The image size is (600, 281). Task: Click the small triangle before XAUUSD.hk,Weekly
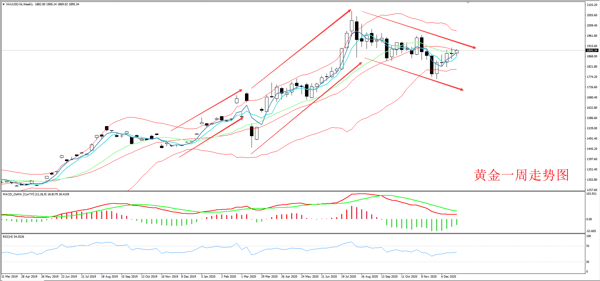click(x=3, y=4)
